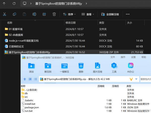Open the 帮助 menu in 360压缩
The image size is (151, 113).
tap(144, 57)
